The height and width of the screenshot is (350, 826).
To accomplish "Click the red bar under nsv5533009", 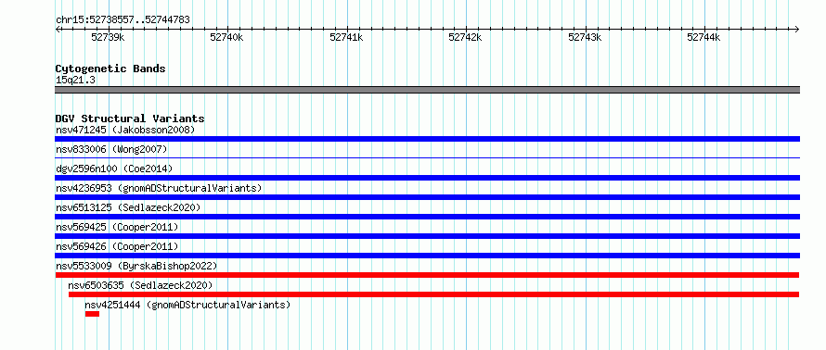I will click(427, 275).
